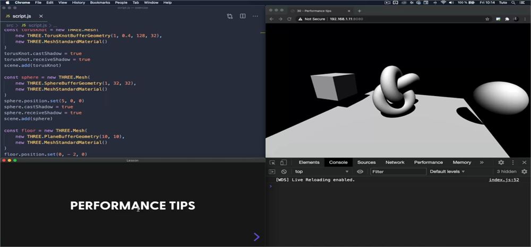Open the Window menu
531x247 pixels.
[151, 2]
